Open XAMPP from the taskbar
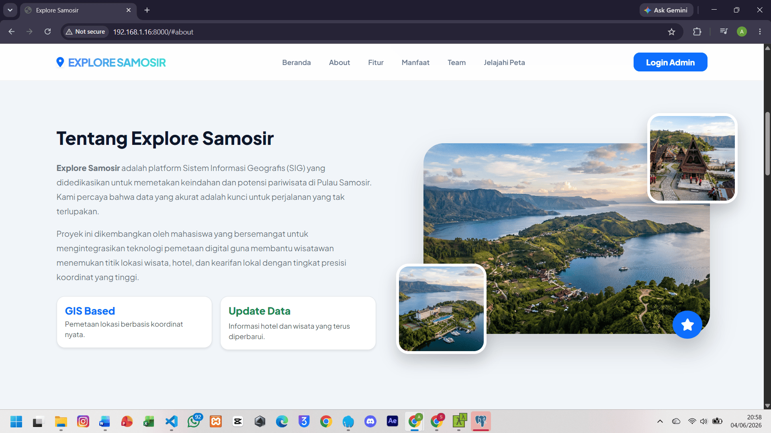 [x=216, y=421]
